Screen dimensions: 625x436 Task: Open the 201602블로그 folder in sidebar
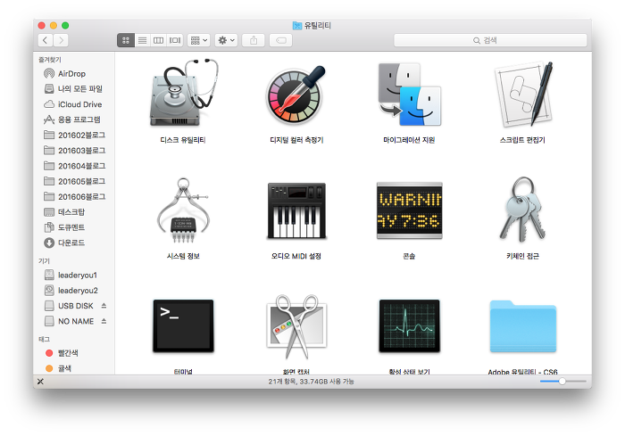click(x=74, y=135)
